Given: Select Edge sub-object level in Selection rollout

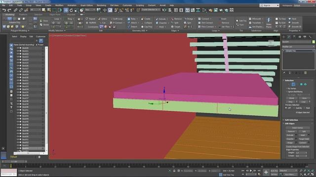Looking at the screenshot, I should [293, 84].
